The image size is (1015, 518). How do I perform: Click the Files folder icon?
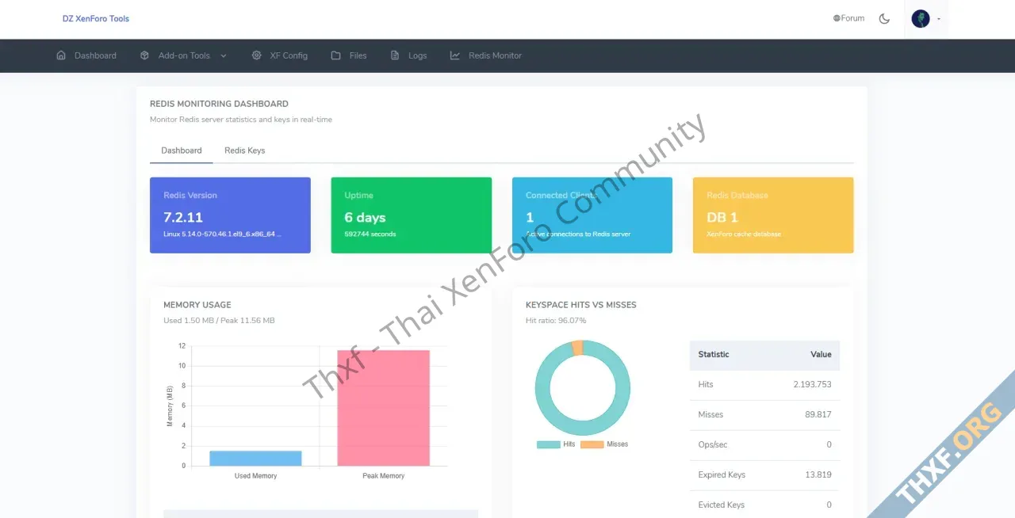(336, 55)
